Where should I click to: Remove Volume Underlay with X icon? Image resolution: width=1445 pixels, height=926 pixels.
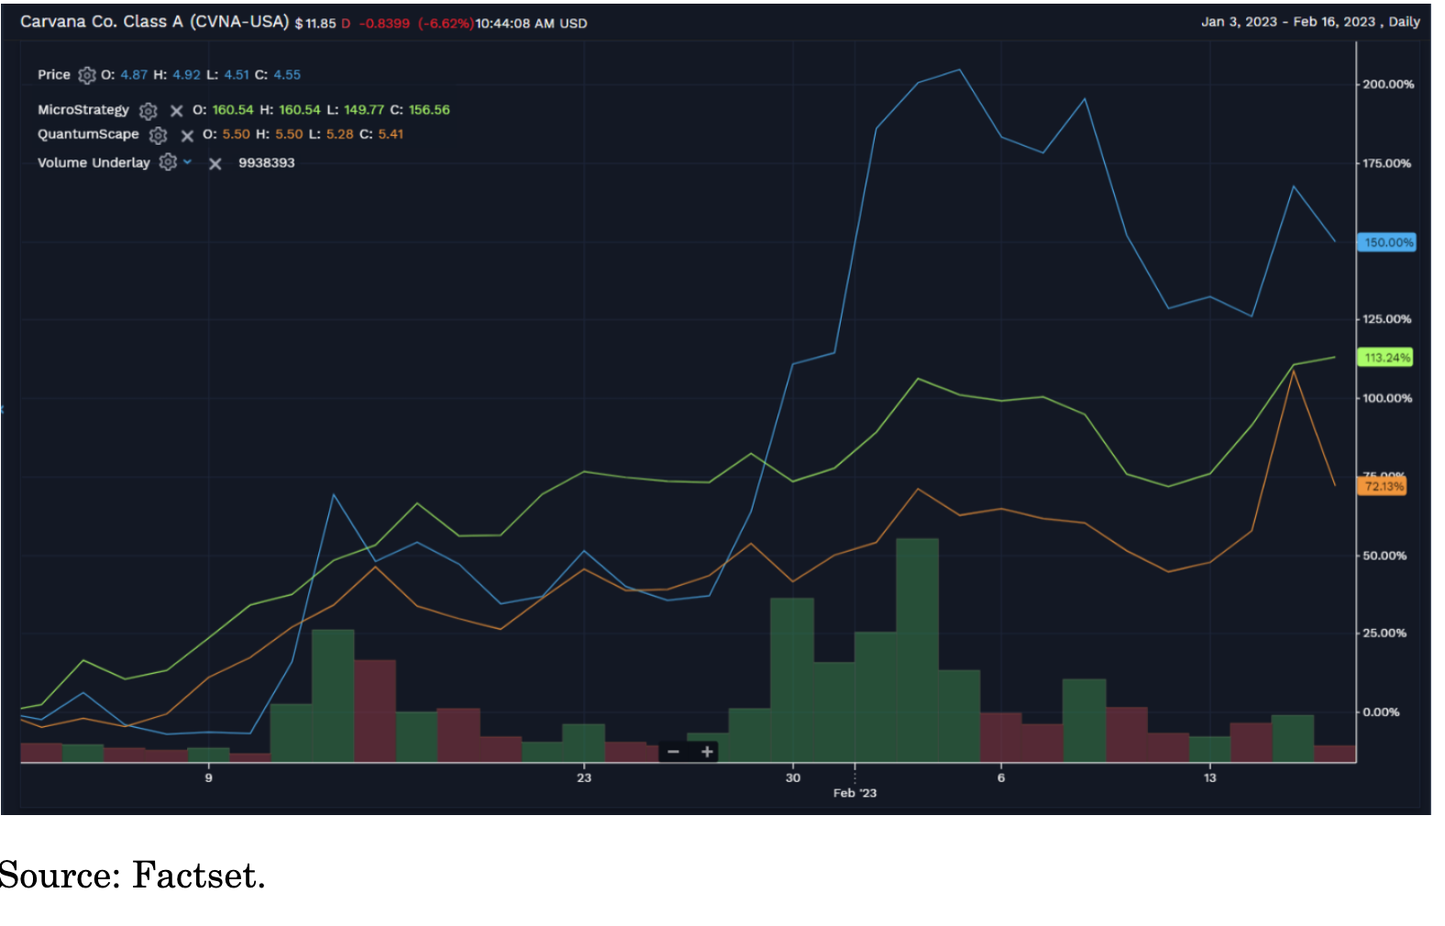coord(215,164)
